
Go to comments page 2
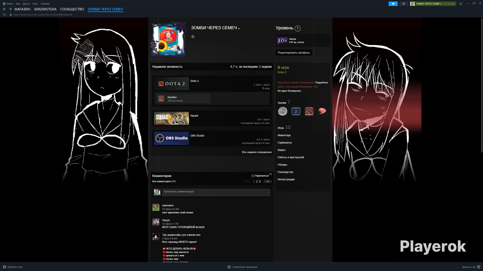[x=257, y=182]
